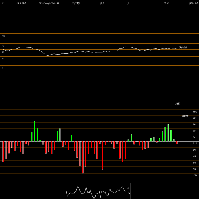
Task: Click the longest red bar in MR histogram
Action: point(83,157)
